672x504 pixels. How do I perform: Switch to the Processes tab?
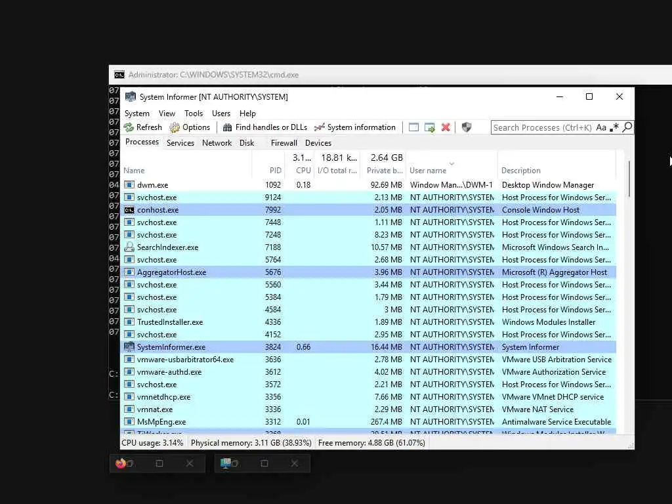tap(142, 142)
